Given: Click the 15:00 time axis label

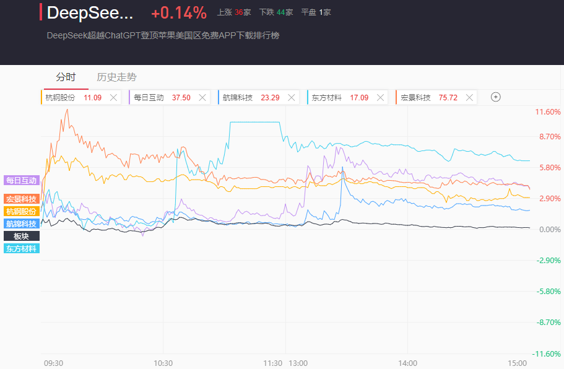Looking at the screenshot, I should pyautogui.click(x=517, y=363).
